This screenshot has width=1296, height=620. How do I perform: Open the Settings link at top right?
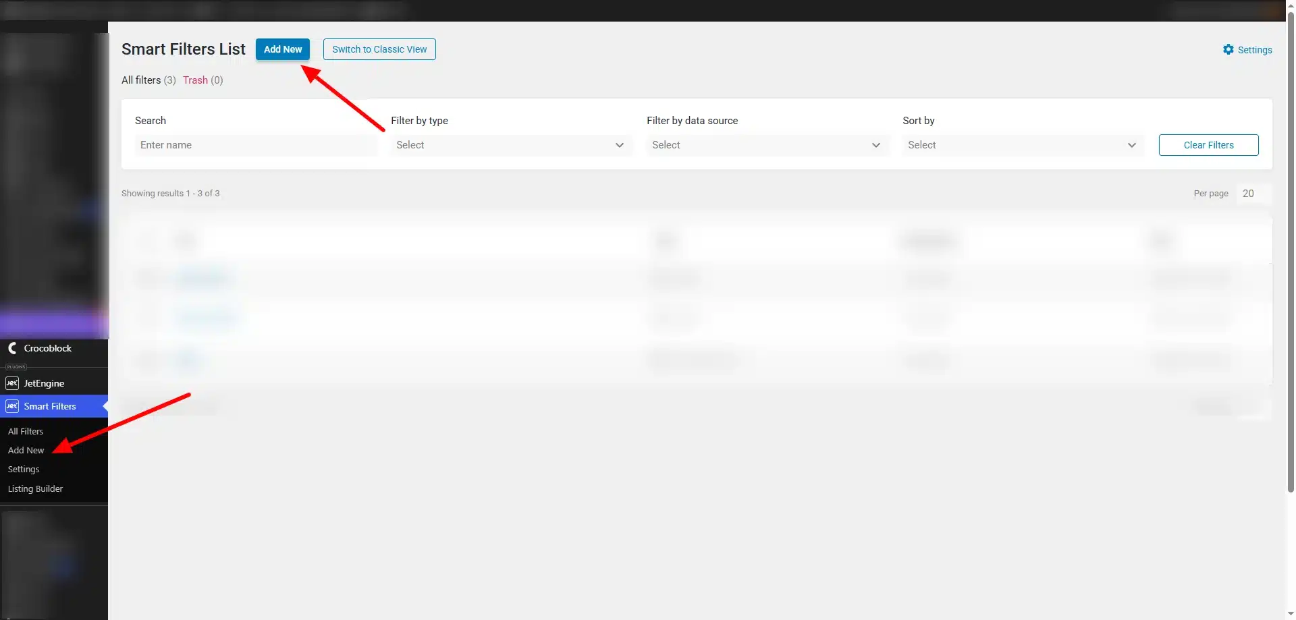click(x=1254, y=50)
